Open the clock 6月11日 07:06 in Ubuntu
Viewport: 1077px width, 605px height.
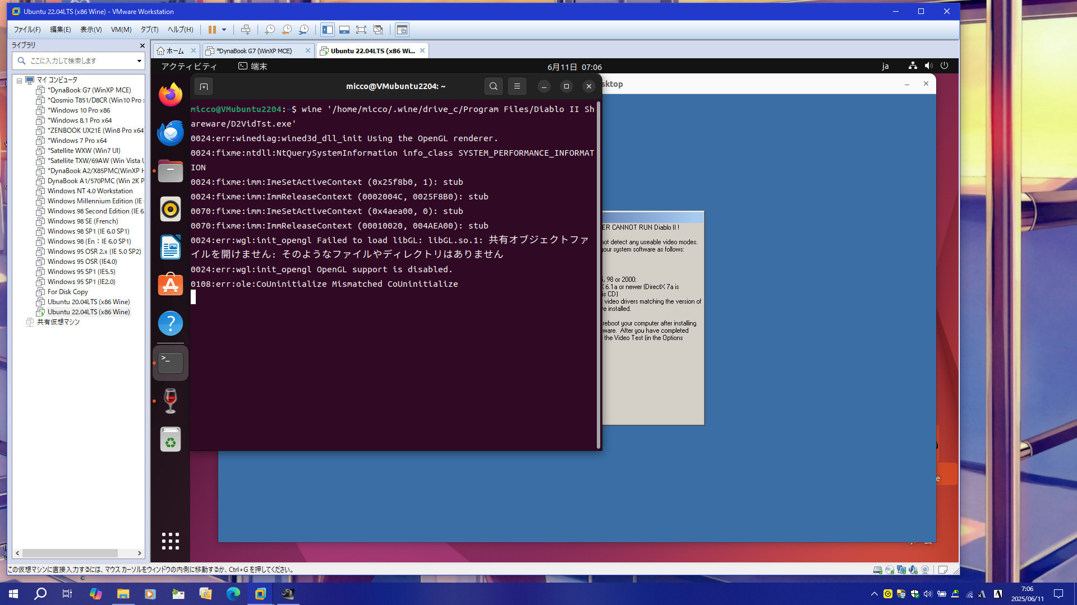574,67
